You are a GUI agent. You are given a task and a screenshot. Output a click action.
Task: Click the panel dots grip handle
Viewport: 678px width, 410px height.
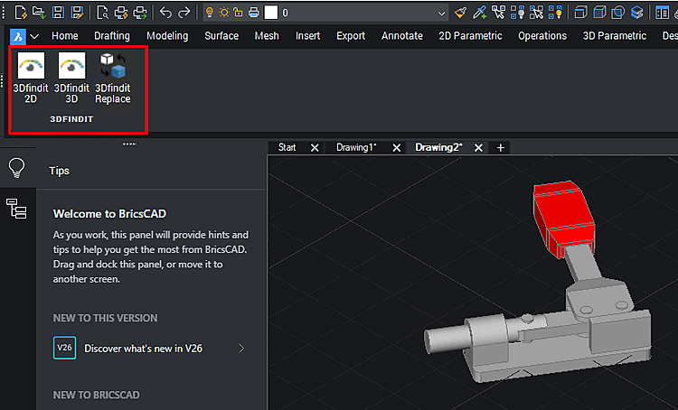[x=129, y=144]
